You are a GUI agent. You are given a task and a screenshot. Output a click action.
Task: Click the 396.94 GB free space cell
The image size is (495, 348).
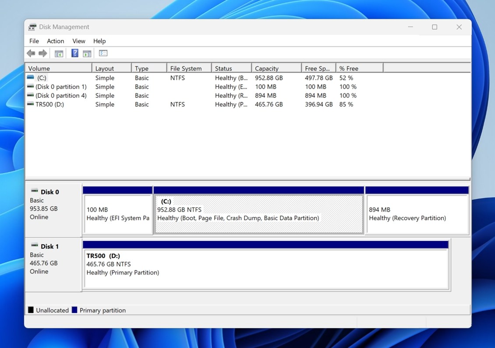point(319,104)
